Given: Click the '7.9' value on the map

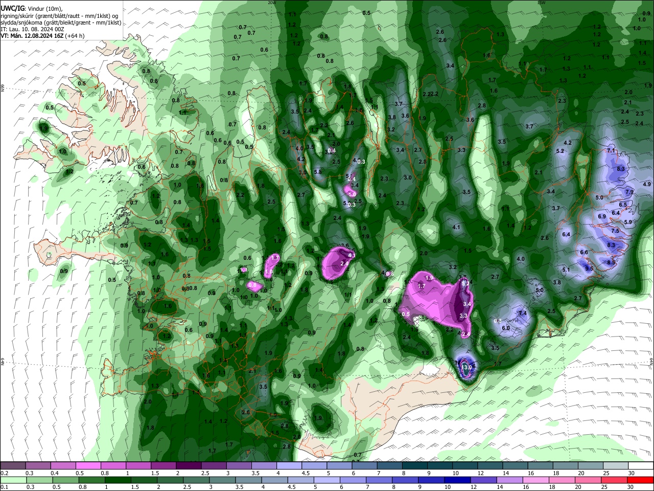Looking at the screenshot, I should (x=629, y=192).
